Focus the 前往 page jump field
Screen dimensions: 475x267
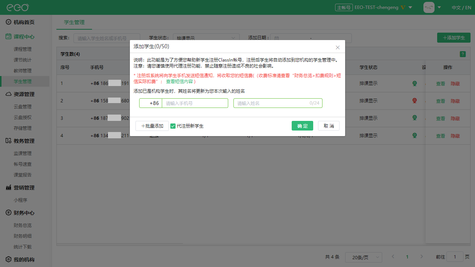(455, 257)
